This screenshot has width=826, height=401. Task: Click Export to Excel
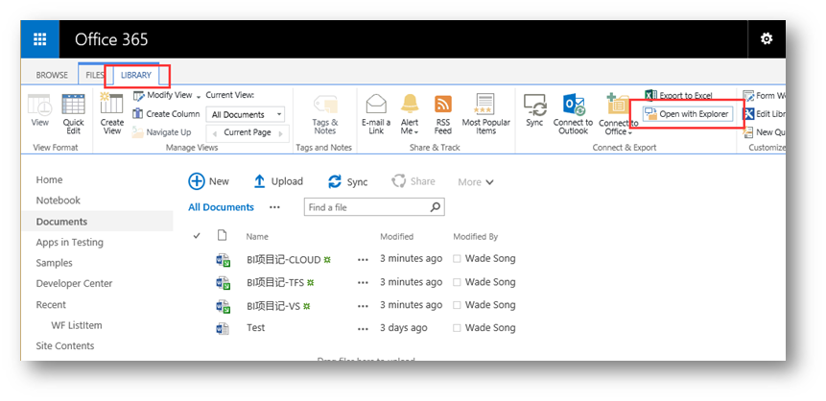pyautogui.click(x=679, y=95)
